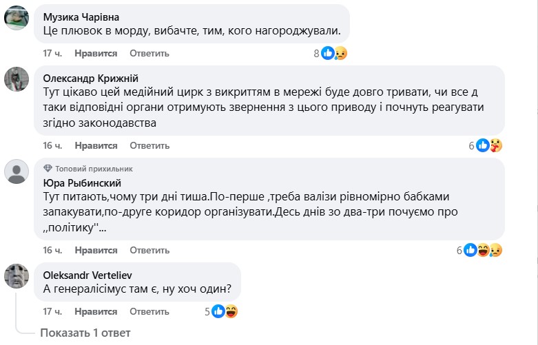The width and height of the screenshot is (538, 345).
Task: Reply to Oleksandr Verteliev's comment
Action: (149, 311)
